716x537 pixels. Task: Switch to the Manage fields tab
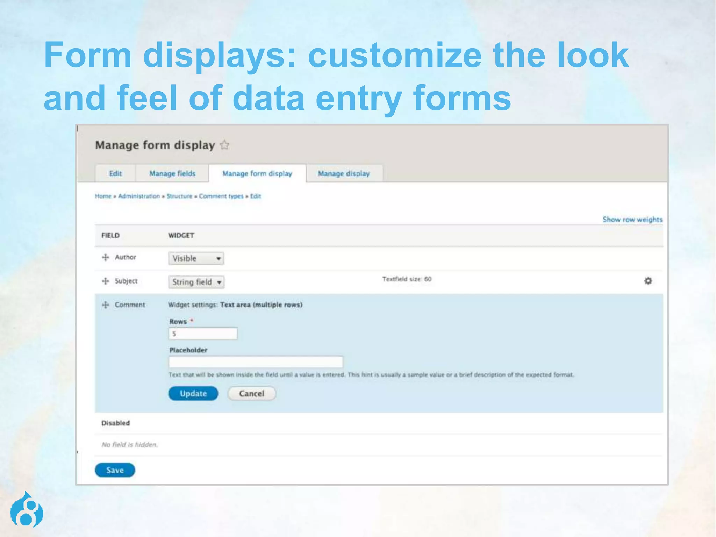172,173
